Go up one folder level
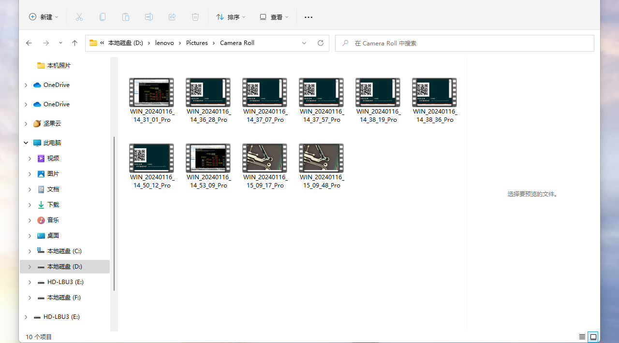The height and width of the screenshot is (343, 619). 74,43
